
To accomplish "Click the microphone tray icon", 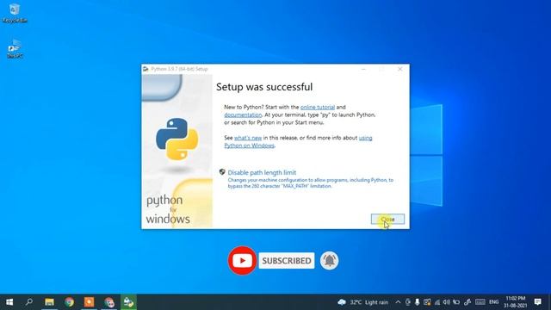I will [x=417, y=302].
